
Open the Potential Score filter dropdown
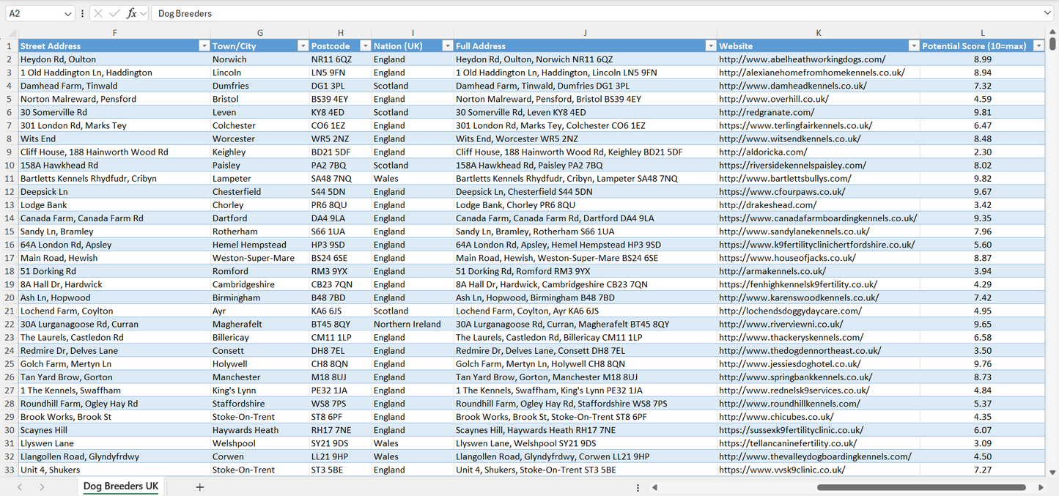[x=1038, y=46]
